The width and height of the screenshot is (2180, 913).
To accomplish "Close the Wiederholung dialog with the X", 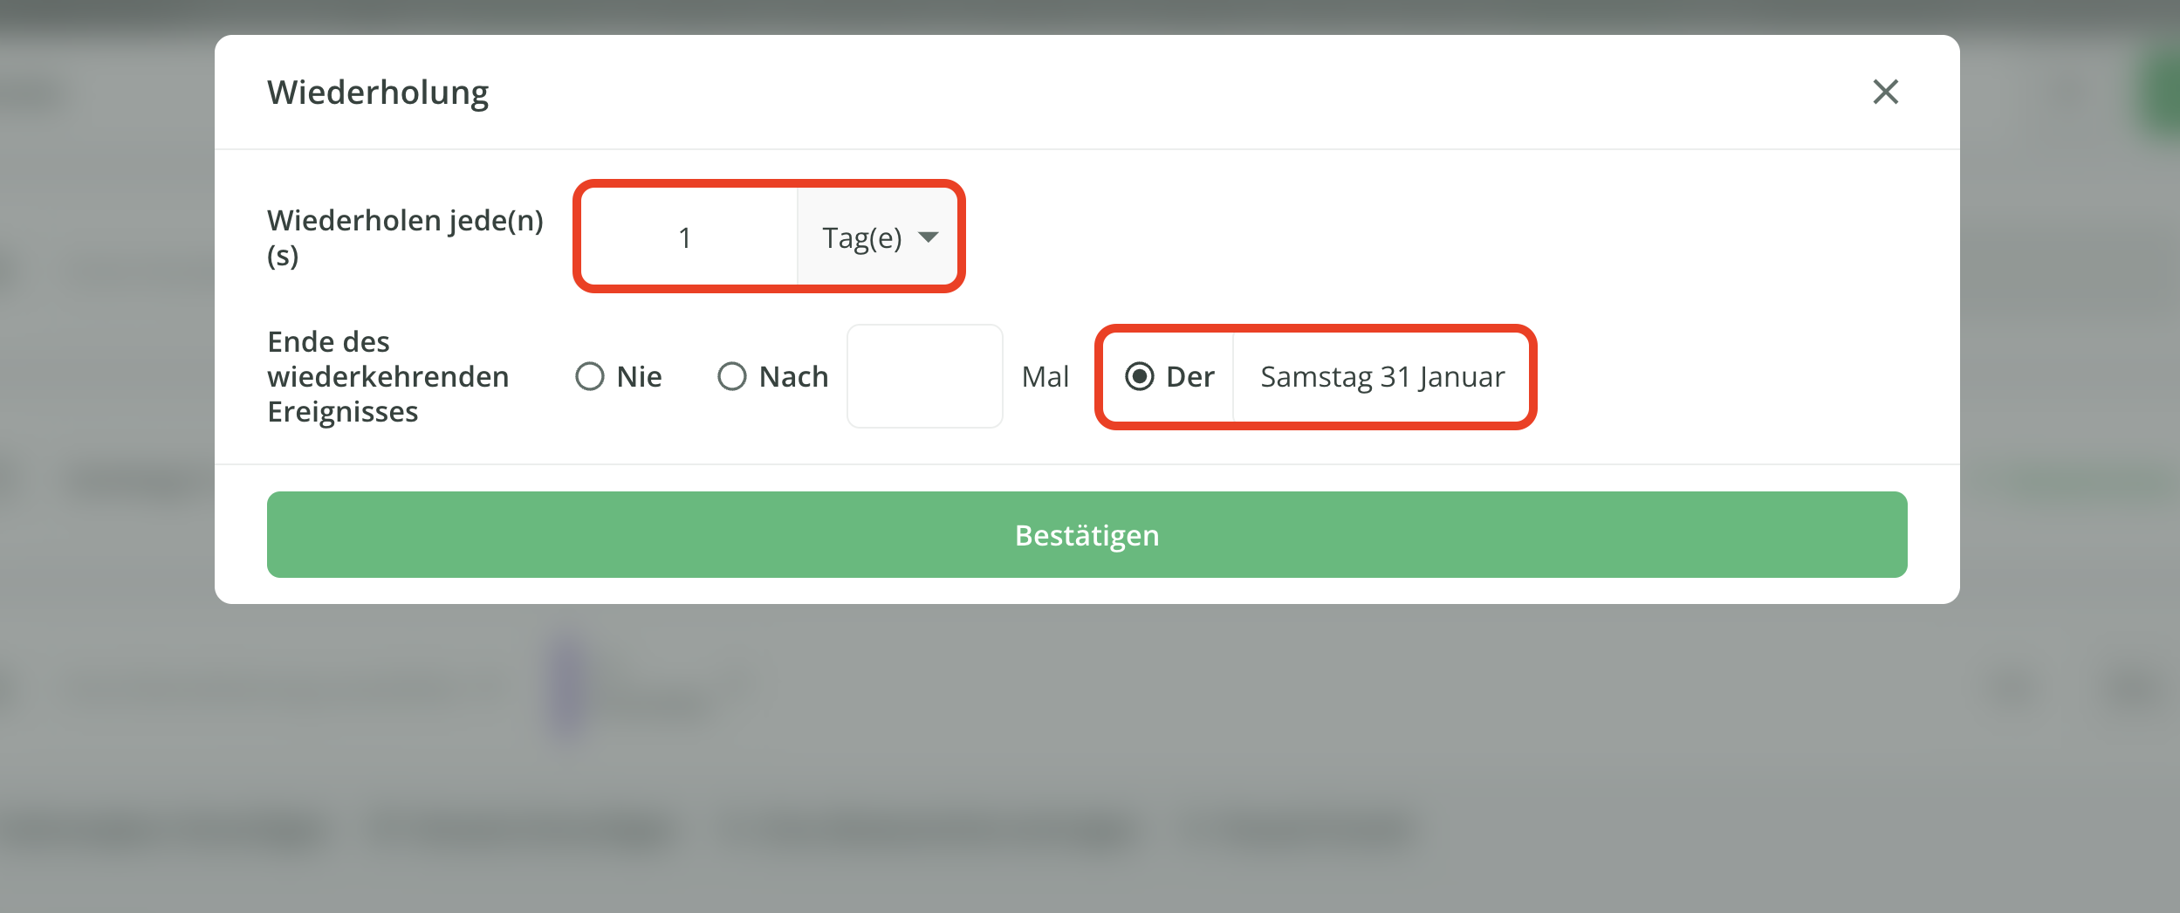I will pyautogui.click(x=1885, y=92).
